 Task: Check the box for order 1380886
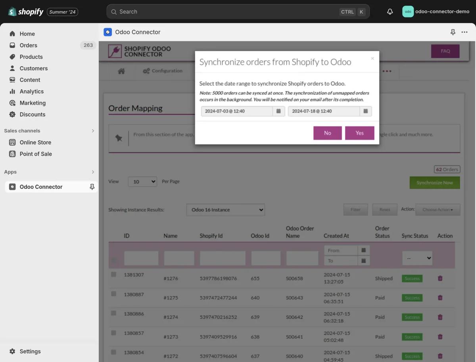[114, 313]
